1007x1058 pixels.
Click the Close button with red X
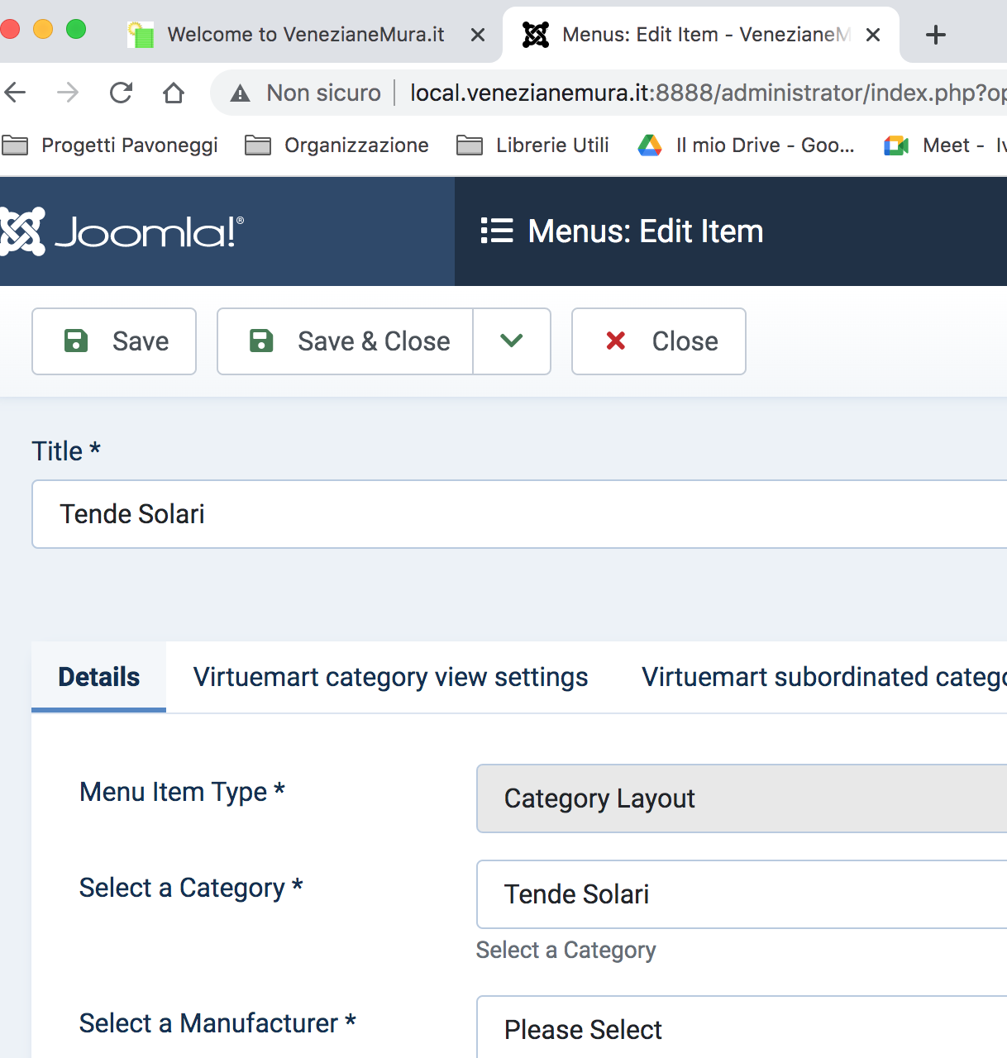tap(659, 341)
